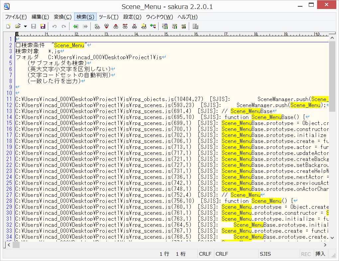This screenshot has width=339, height=261.
Task: Click vertical scrollbar down arrow
Action: coord(332,238)
